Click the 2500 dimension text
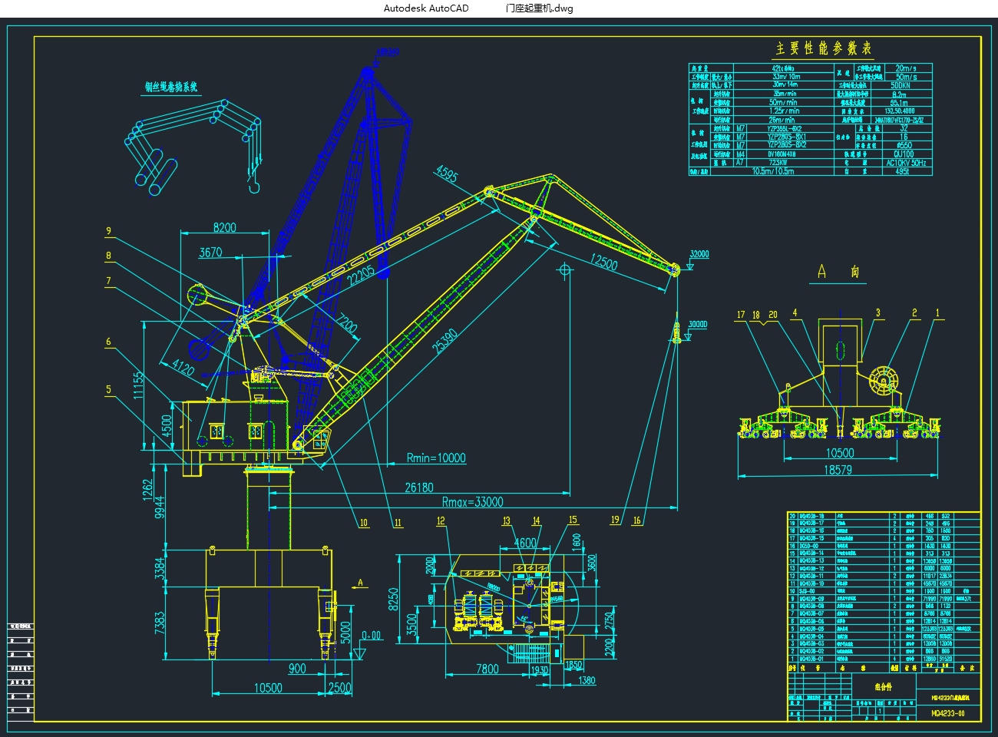Viewport: 998px width, 737px height. [x=339, y=688]
